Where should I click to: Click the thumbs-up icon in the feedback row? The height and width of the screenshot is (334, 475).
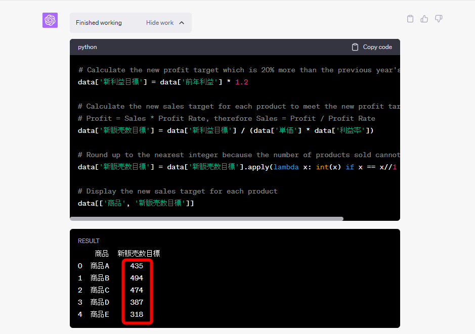(x=424, y=18)
